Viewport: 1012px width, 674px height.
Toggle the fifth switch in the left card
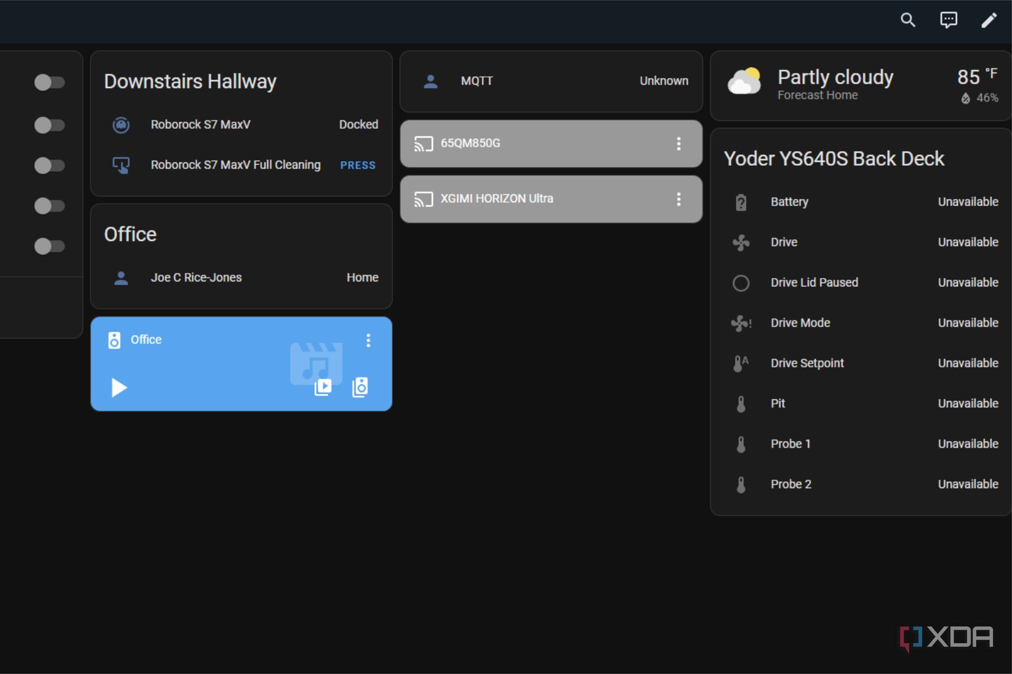[49, 246]
